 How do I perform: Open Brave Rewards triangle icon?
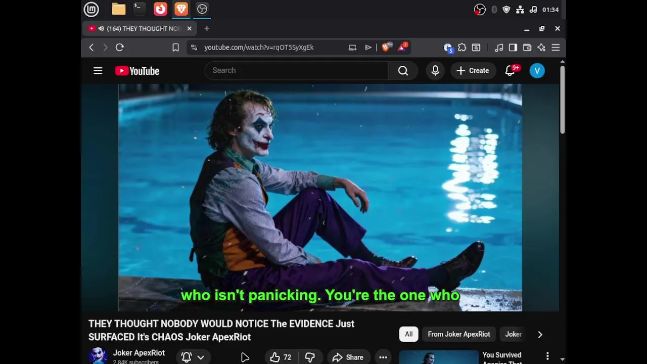tap(403, 47)
